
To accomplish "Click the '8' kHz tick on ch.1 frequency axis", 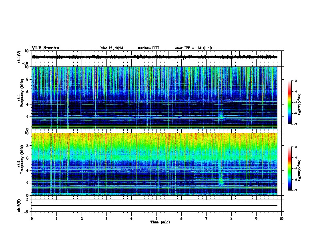I will (x=28, y=79).
